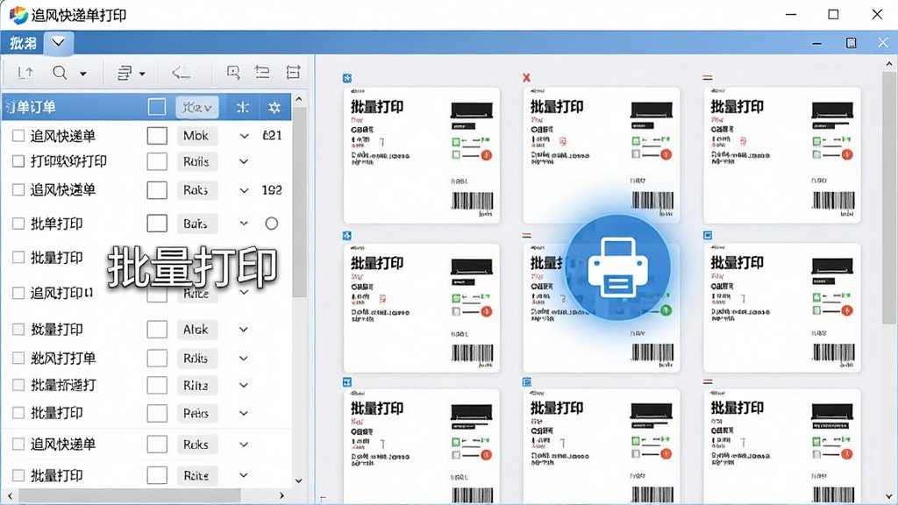Screen dimensions: 898x505
Task: Click the line-wrap list toolbar icon
Action: pos(125,73)
